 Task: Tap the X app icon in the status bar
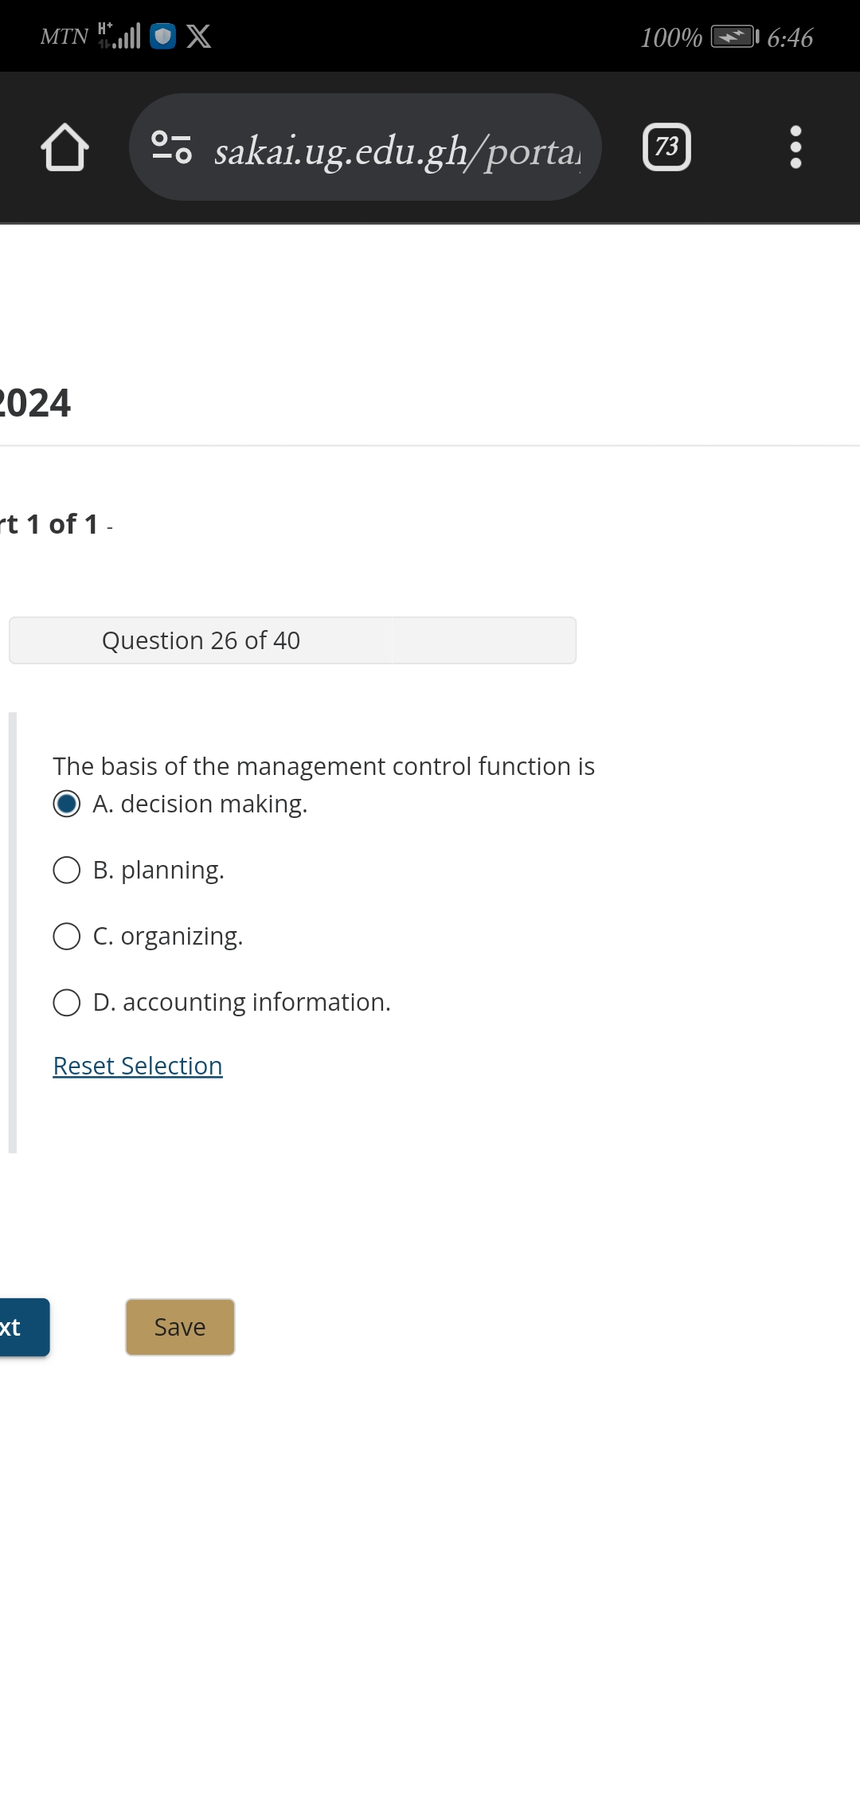pos(199,35)
